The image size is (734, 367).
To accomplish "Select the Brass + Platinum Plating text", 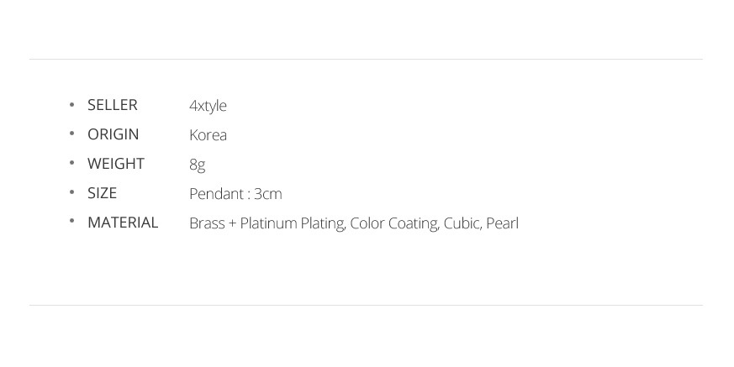I will 267,223.
